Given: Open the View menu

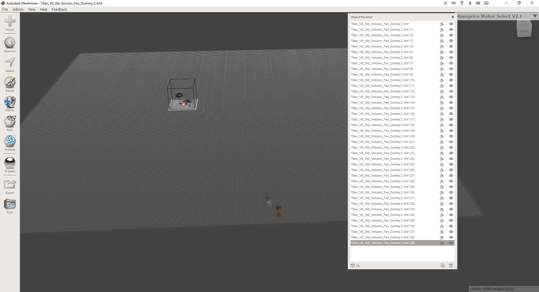Looking at the screenshot, I should click(x=32, y=9).
